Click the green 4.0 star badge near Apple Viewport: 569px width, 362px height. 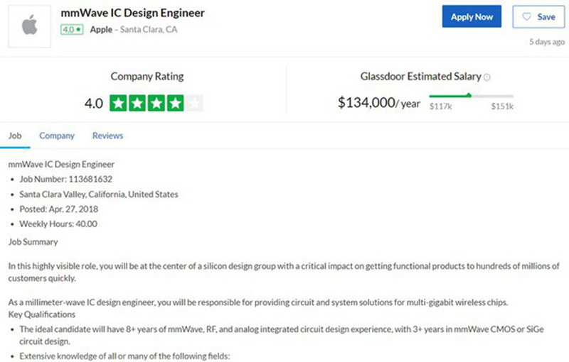tap(72, 31)
